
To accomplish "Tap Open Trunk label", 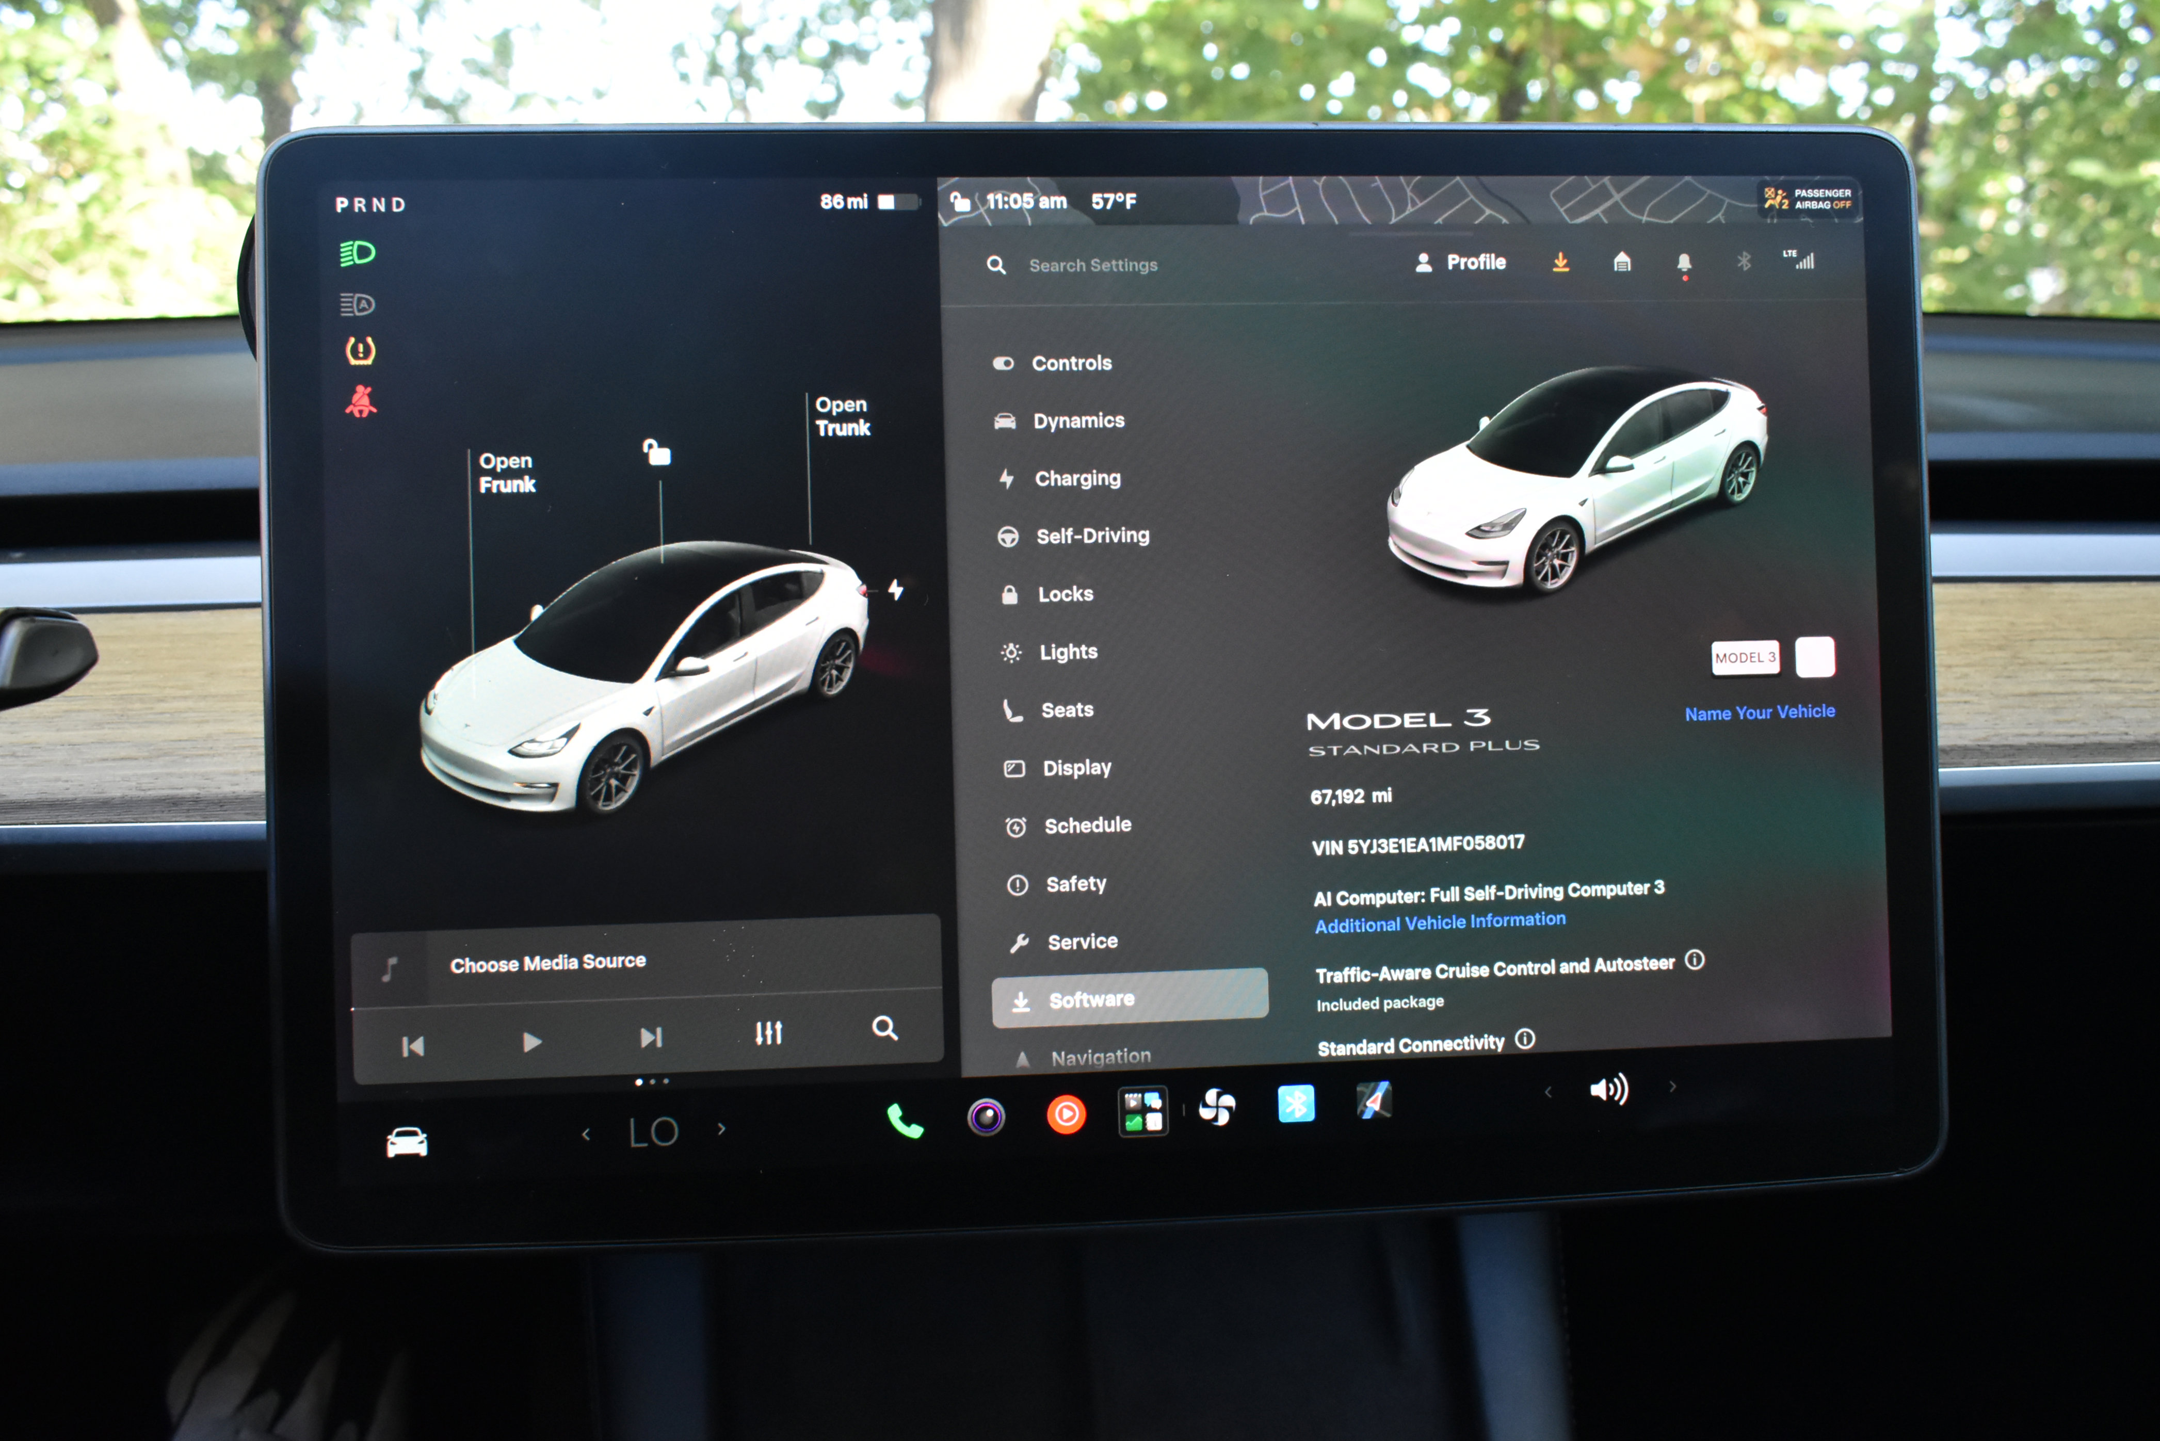I will 842,416.
